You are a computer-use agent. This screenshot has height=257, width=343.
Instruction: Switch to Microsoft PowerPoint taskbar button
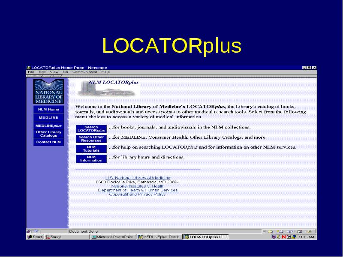114,237
